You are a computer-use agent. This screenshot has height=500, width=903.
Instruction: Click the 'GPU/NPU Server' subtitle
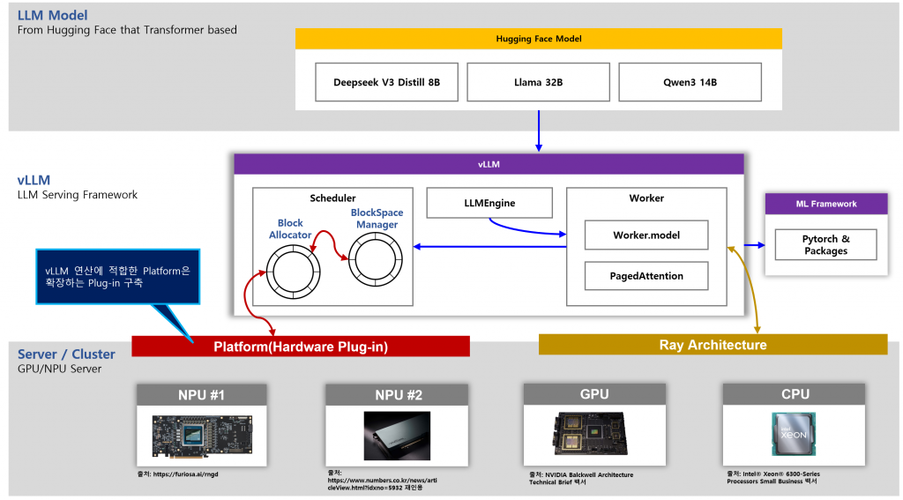59,369
